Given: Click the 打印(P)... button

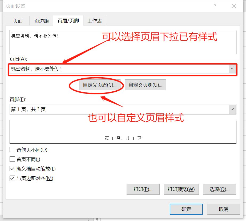Looking at the screenshot, I should [x=143, y=189].
